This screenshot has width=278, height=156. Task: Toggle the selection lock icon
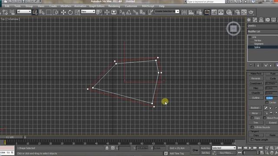(107, 148)
